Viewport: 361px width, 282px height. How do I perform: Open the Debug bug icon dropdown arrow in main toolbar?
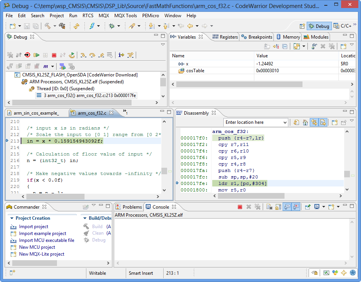tap(119, 26)
